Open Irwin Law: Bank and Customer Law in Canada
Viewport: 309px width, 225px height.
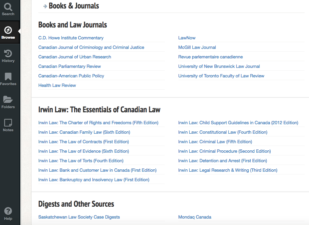(x=97, y=170)
